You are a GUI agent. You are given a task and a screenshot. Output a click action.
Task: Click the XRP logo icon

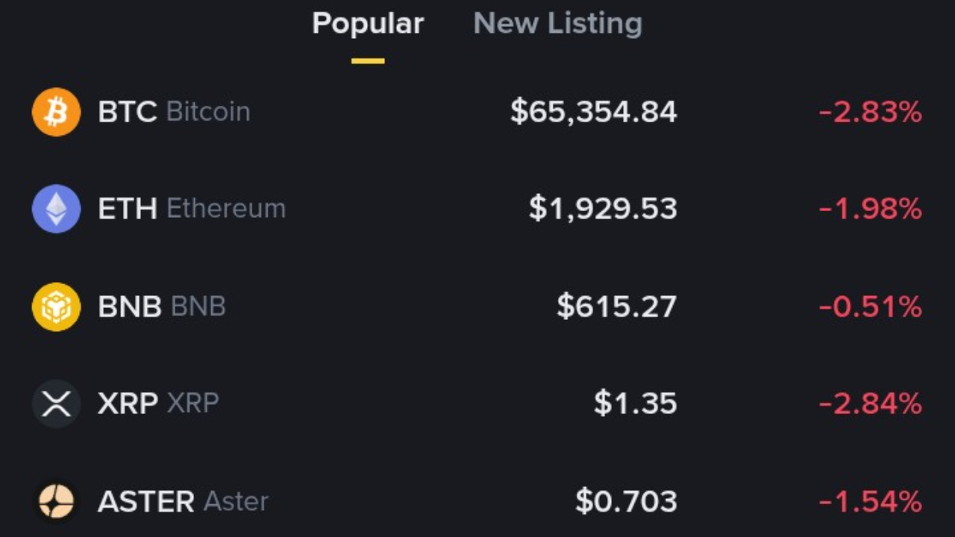tap(56, 403)
